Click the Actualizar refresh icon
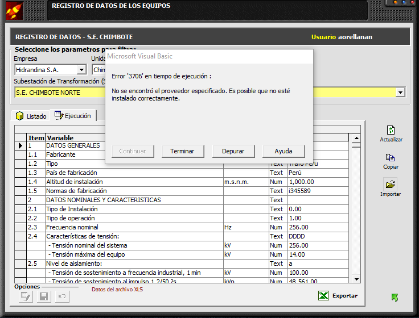Viewport: 419px width, 318px height. (391, 130)
